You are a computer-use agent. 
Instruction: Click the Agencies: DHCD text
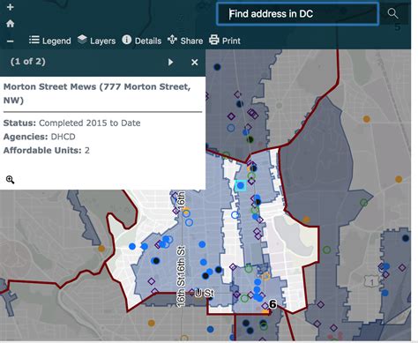[x=40, y=137]
